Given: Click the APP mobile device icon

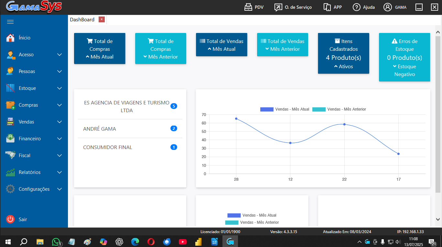Looking at the screenshot, I should (x=327, y=7).
